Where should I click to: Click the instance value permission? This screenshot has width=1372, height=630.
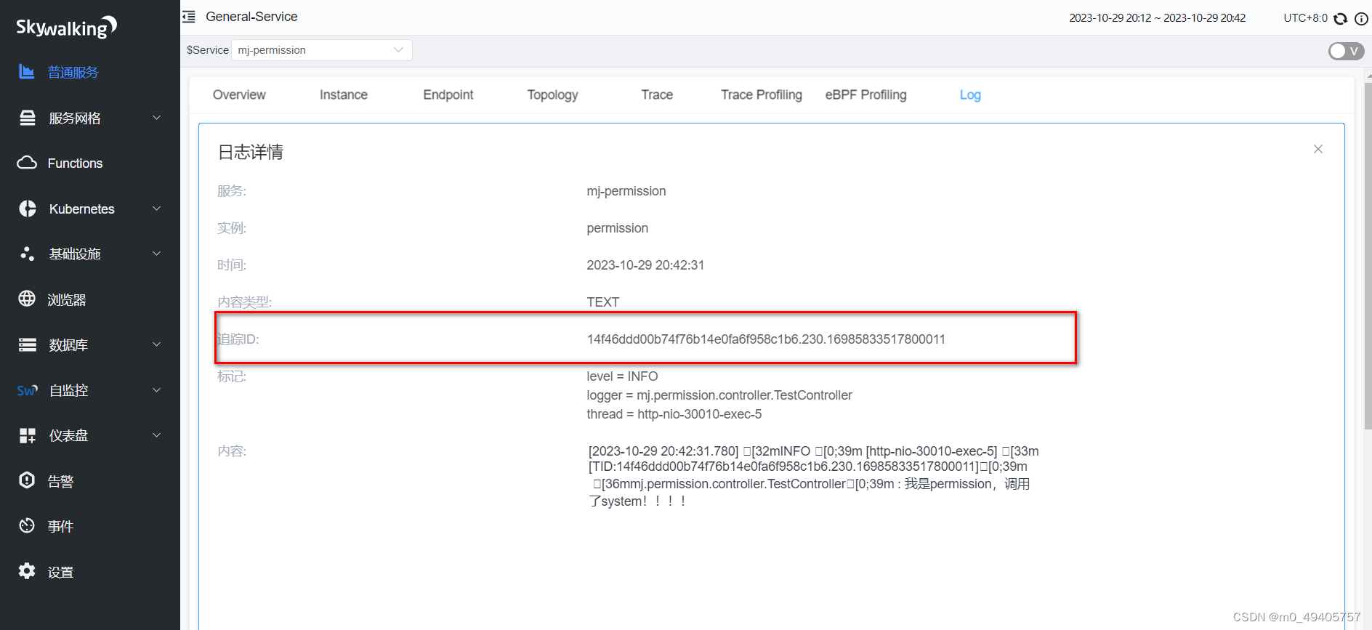[618, 228]
